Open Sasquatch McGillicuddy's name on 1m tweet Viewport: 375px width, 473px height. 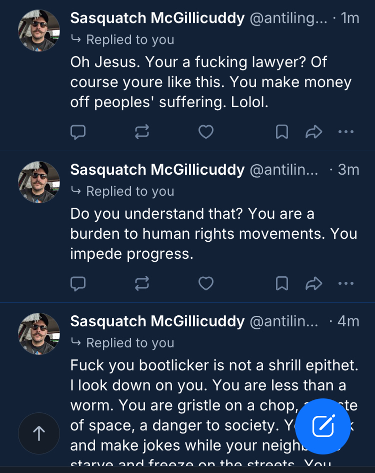point(157,19)
